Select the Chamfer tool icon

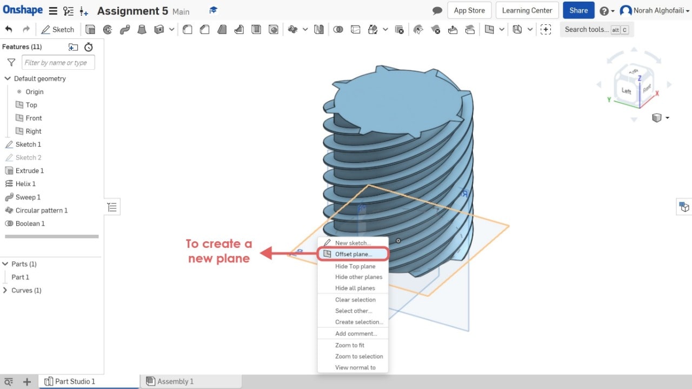click(204, 30)
